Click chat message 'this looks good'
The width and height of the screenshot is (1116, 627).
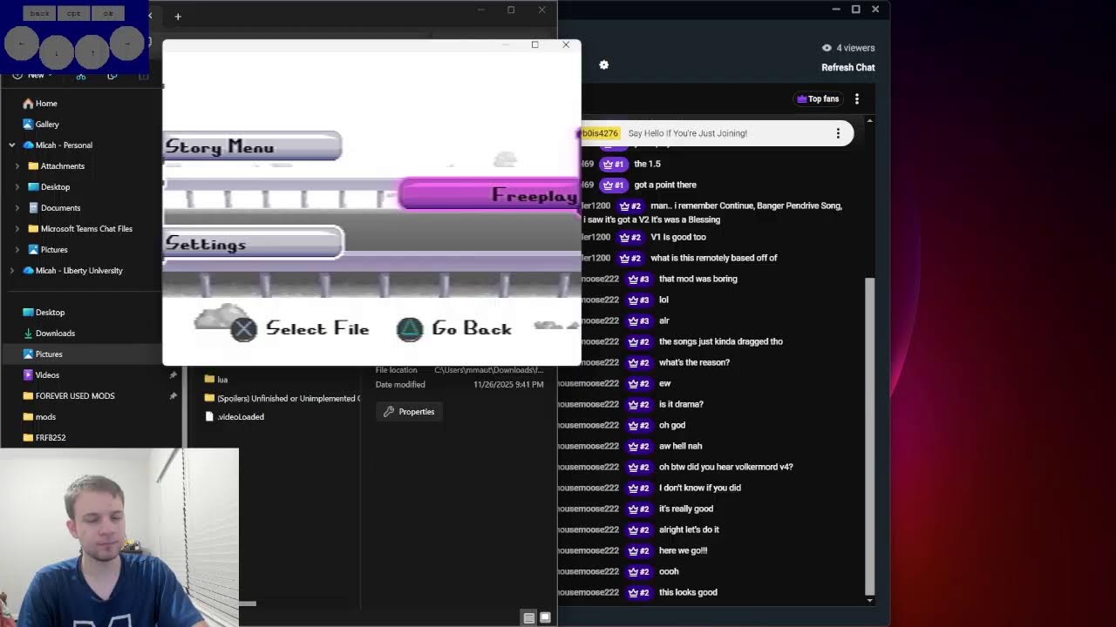(x=688, y=592)
